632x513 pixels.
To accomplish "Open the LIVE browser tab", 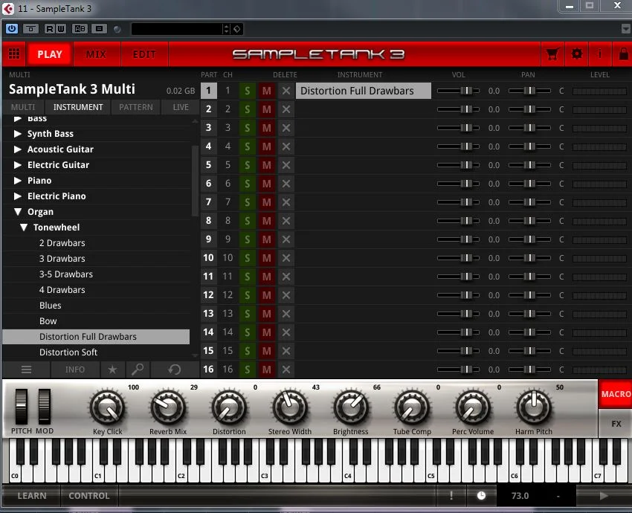I will click(181, 107).
